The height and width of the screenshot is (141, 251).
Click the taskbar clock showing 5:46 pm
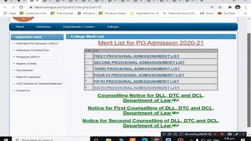coord(229,139)
